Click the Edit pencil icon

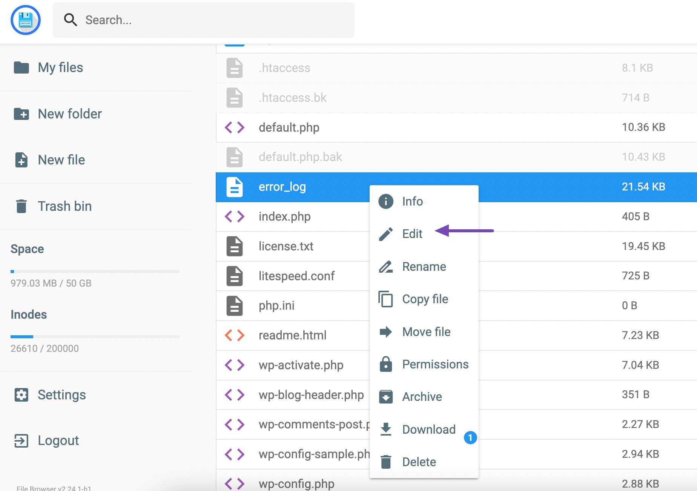point(386,234)
